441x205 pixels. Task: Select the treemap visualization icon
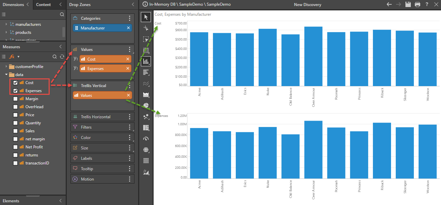[146, 128]
